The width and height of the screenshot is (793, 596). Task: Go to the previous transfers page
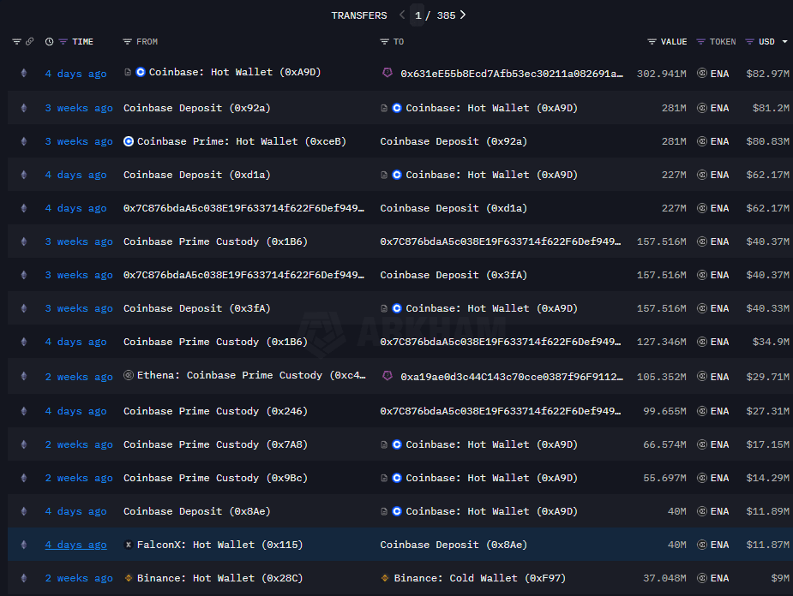tap(402, 15)
